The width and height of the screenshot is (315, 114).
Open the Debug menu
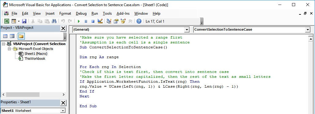(x=81, y=13)
